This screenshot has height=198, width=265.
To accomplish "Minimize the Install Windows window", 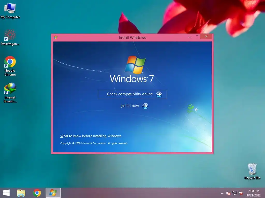I will click(190, 37).
